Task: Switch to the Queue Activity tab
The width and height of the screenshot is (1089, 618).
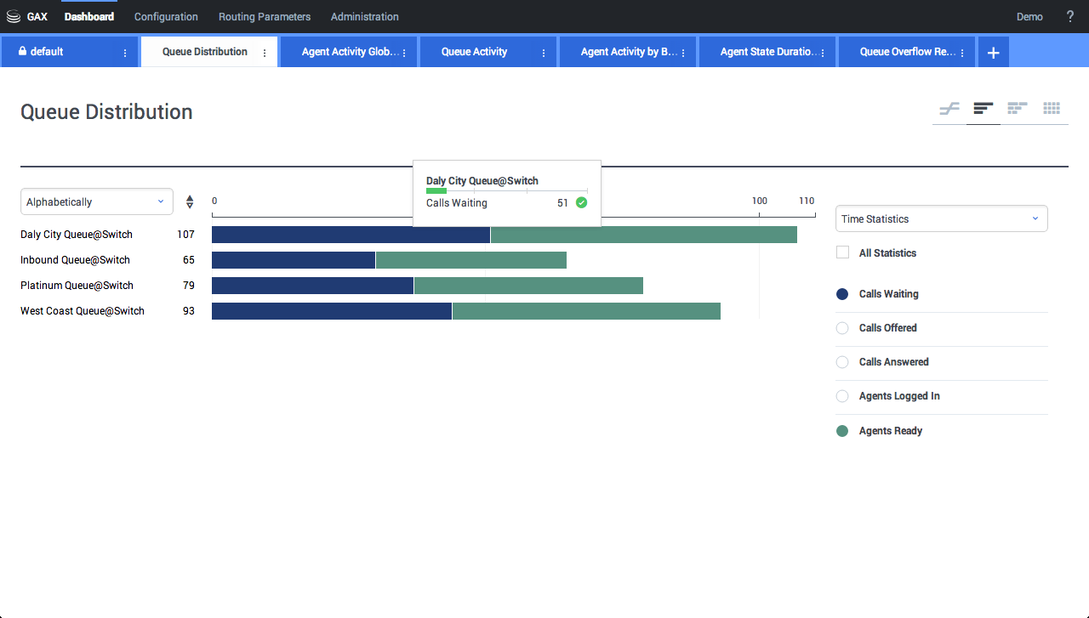Action: pyautogui.click(x=474, y=52)
